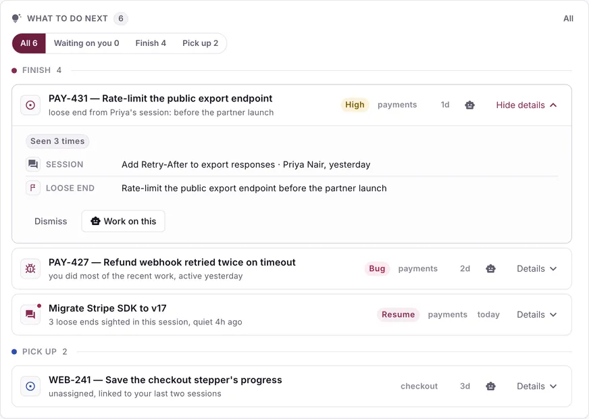Select the All 6 filter tab

pyautogui.click(x=29, y=43)
